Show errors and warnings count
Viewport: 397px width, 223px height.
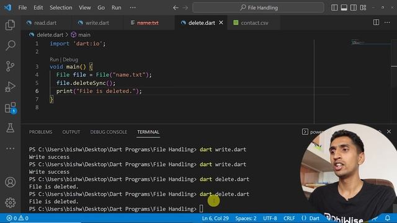17,218
